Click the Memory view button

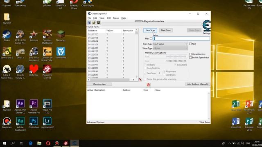(99, 84)
